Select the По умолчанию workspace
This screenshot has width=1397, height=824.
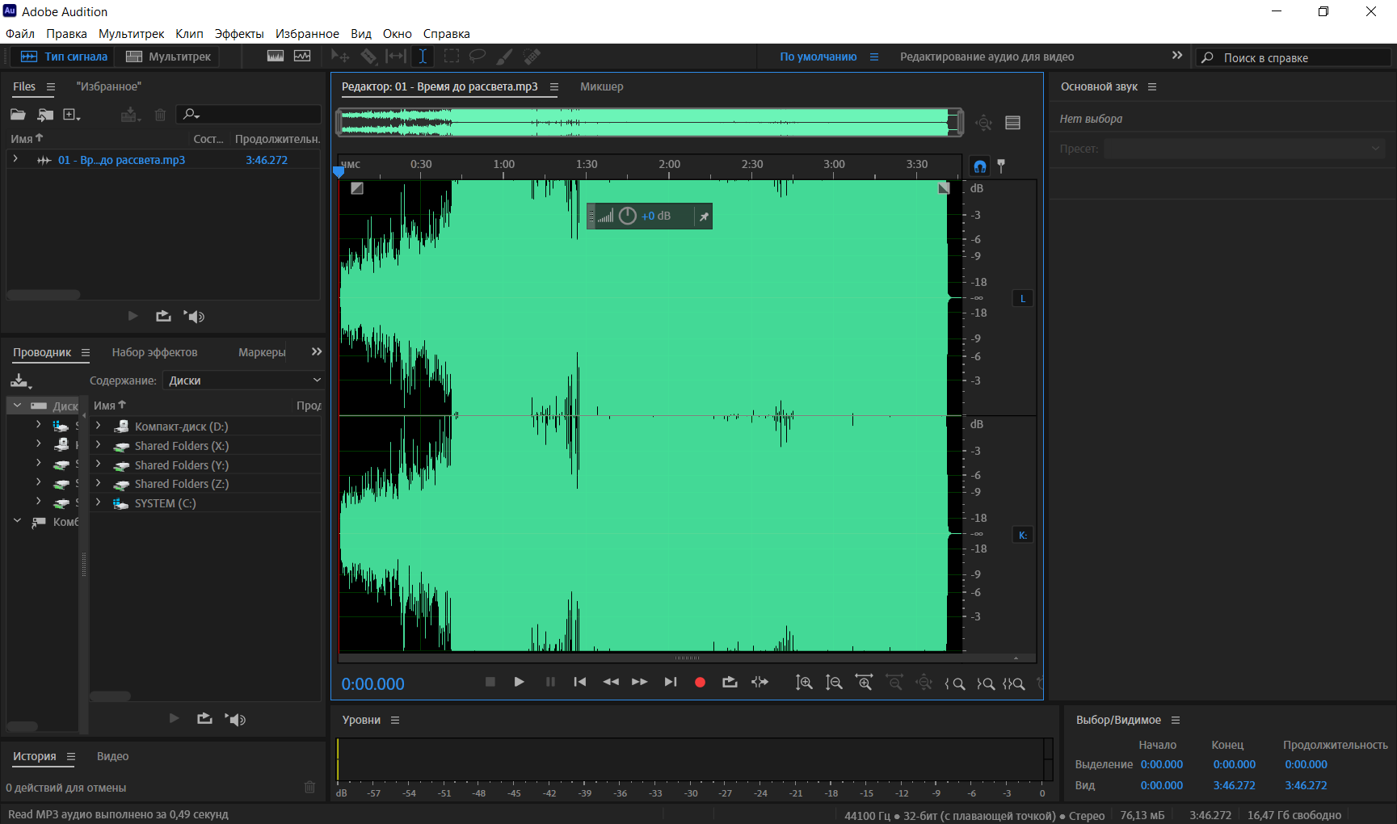(x=818, y=57)
